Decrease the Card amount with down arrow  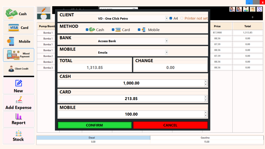206,100
